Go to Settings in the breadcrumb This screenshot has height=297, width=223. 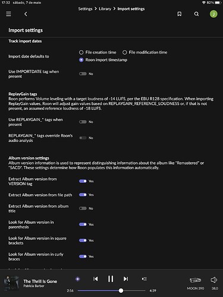(85, 9)
